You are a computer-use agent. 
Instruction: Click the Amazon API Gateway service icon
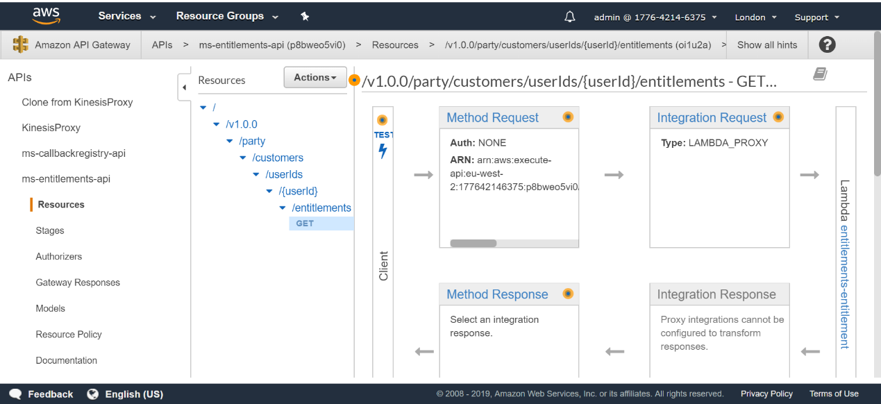click(x=21, y=44)
